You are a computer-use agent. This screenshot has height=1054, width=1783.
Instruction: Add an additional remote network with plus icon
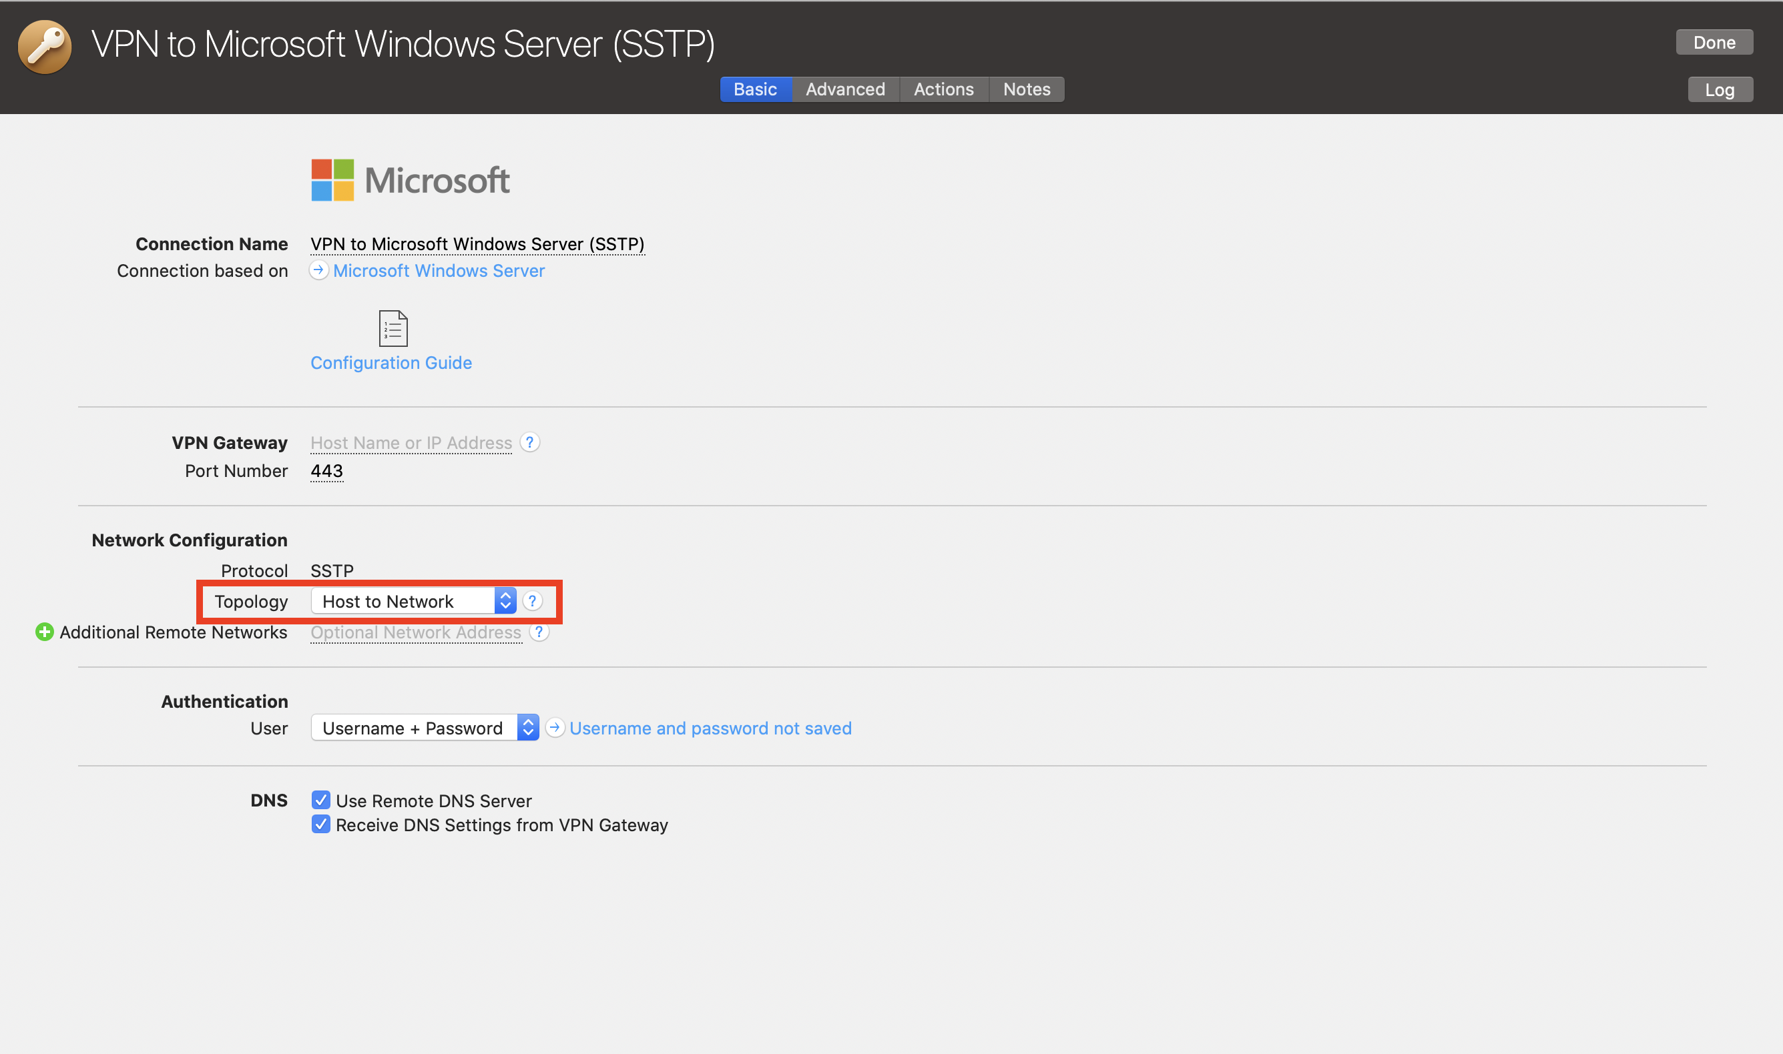pos(44,632)
